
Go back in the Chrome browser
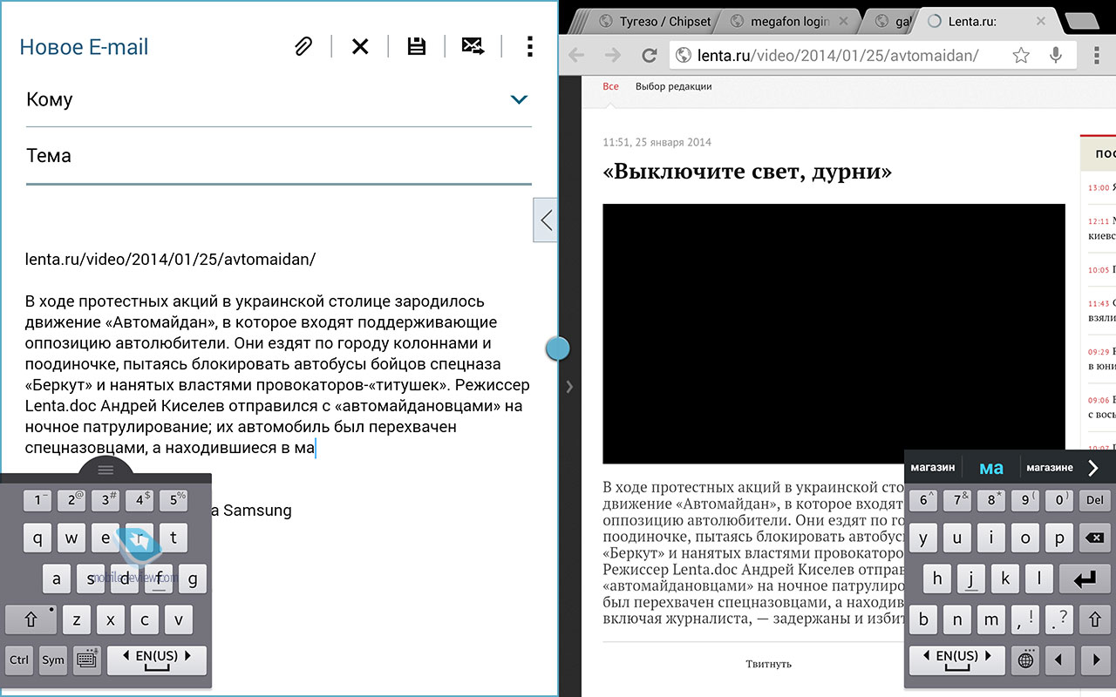click(x=575, y=56)
